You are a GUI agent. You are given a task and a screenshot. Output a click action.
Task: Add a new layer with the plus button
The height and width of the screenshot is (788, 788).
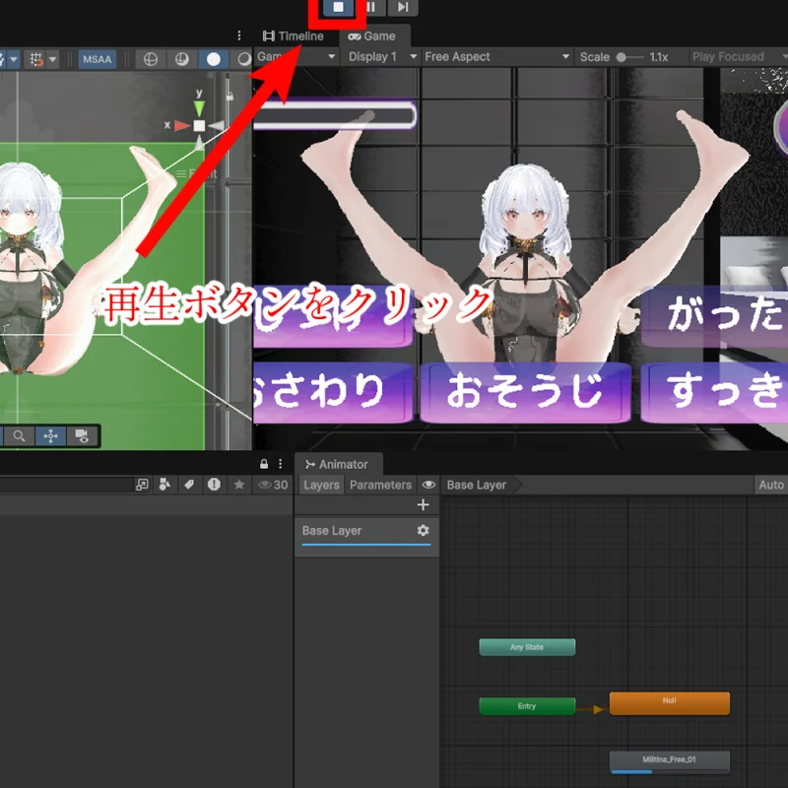[424, 504]
